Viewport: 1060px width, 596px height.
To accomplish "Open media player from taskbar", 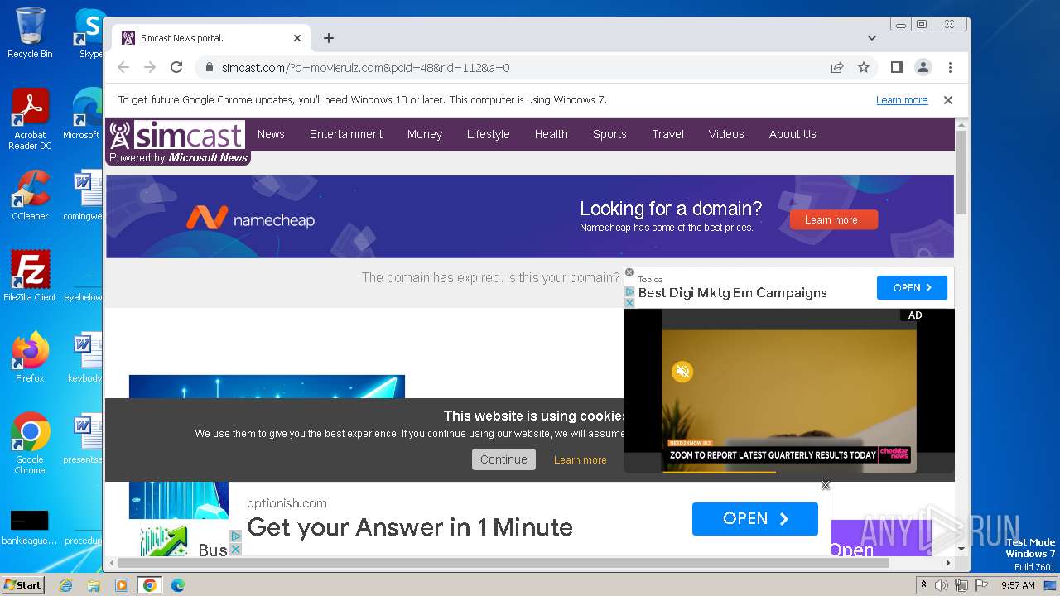I will coord(122,585).
